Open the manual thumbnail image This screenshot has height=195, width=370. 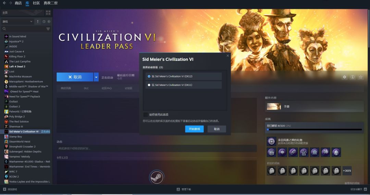point(274,106)
